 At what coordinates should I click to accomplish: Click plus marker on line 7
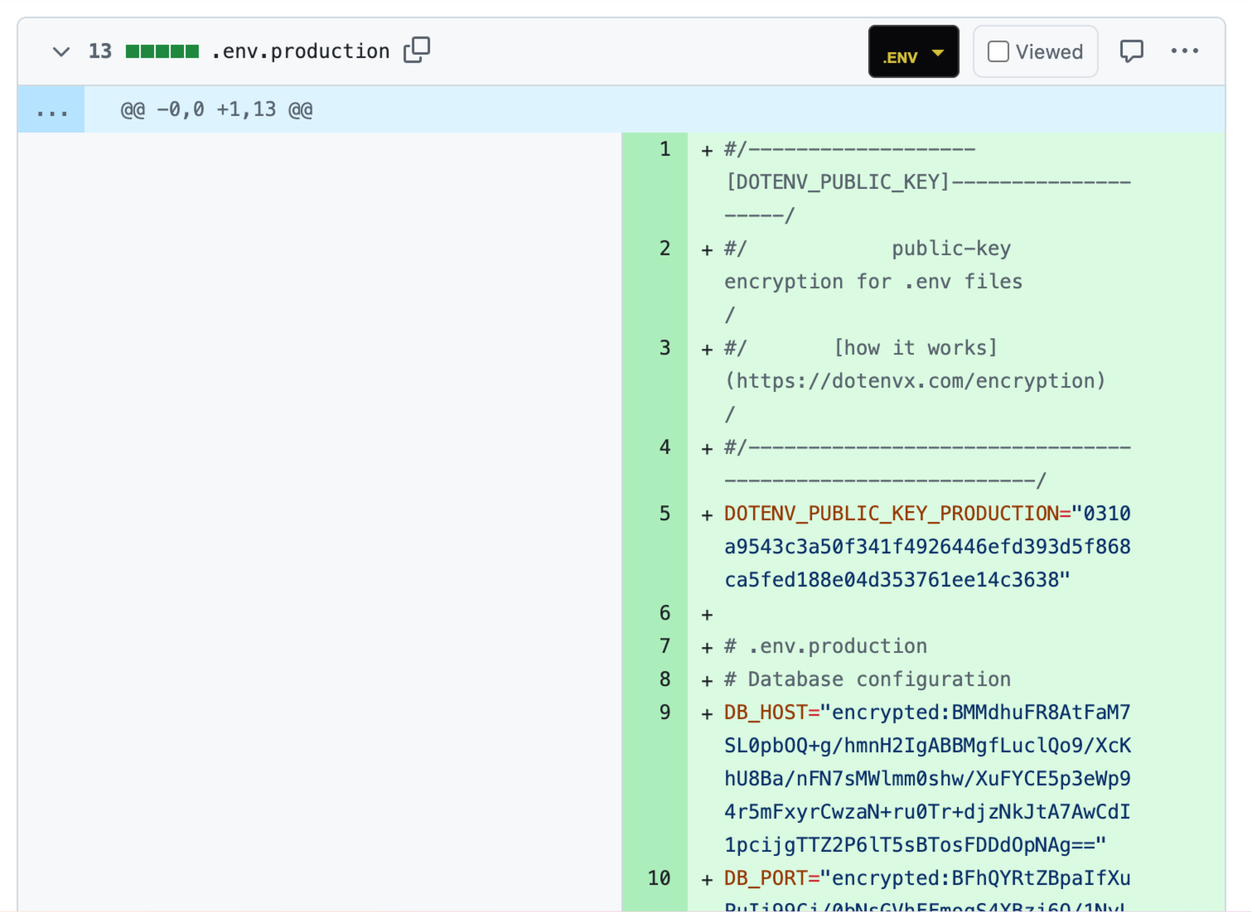click(706, 648)
